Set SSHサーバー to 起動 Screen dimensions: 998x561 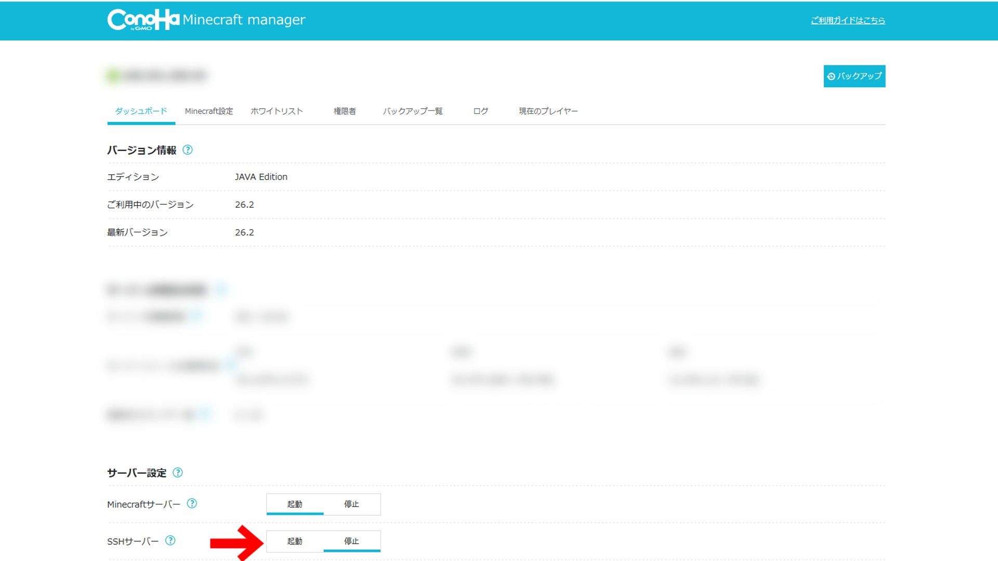coord(295,541)
